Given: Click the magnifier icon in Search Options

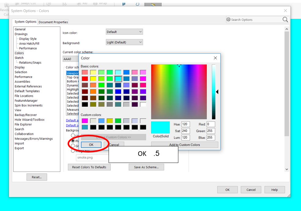Looking at the screenshot, I should 285,20.
